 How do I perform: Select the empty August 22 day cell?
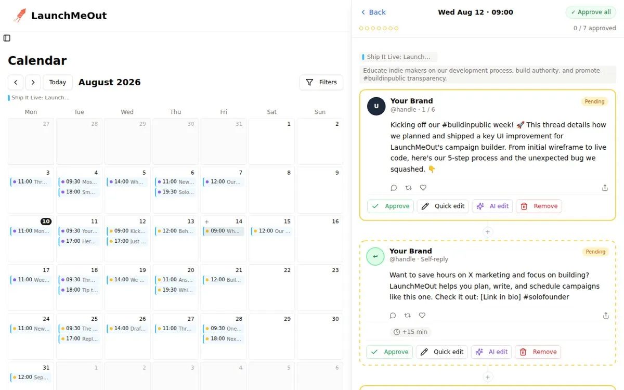(271, 287)
